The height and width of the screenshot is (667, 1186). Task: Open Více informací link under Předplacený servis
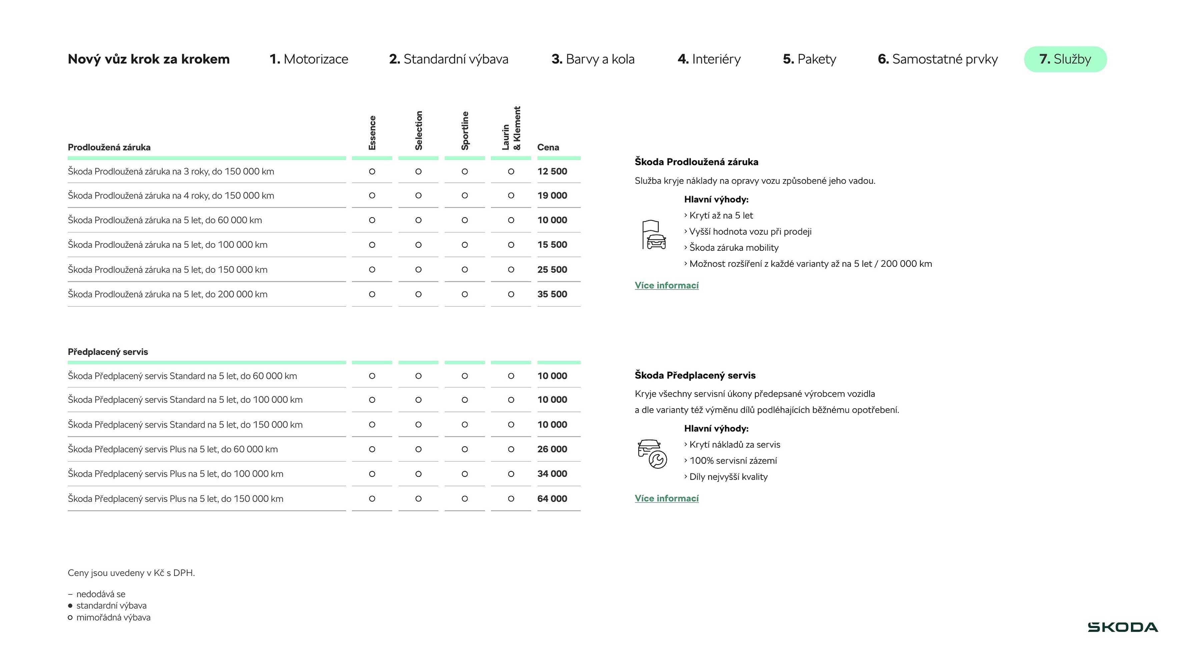(666, 498)
